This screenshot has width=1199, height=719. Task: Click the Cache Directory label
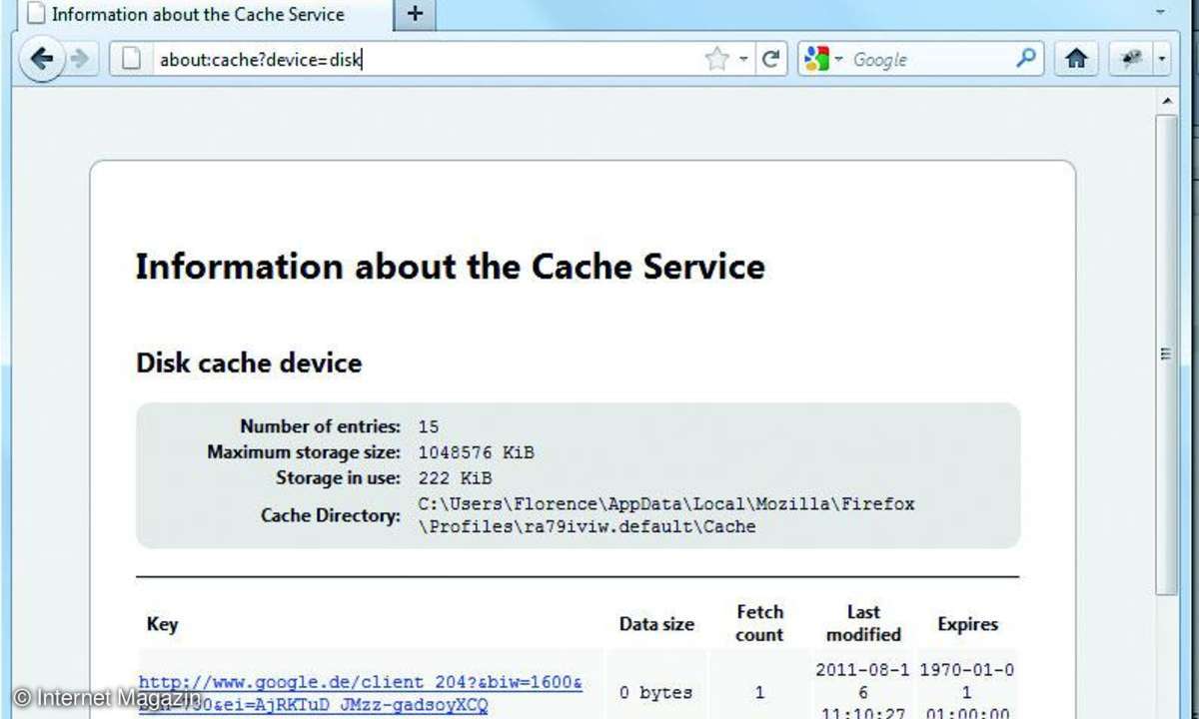[x=330, y=515]
